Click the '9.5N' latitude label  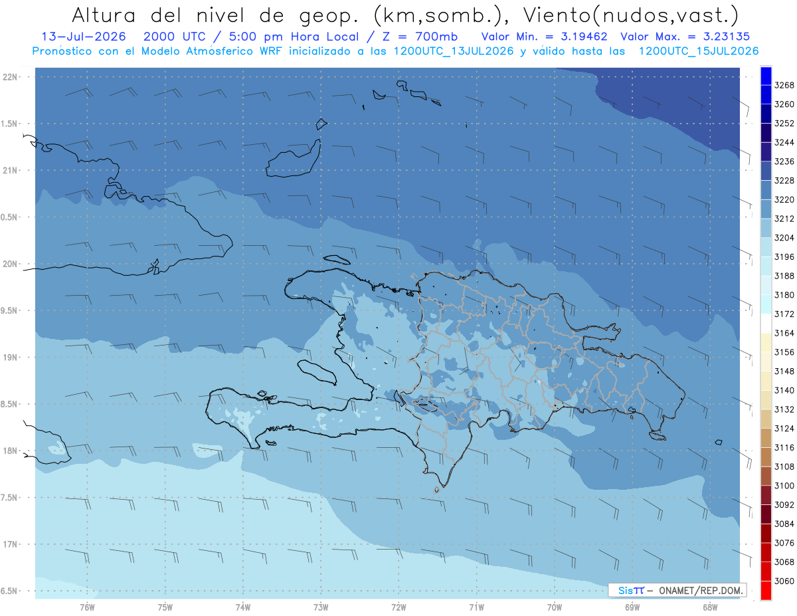[x=9, y=310]
